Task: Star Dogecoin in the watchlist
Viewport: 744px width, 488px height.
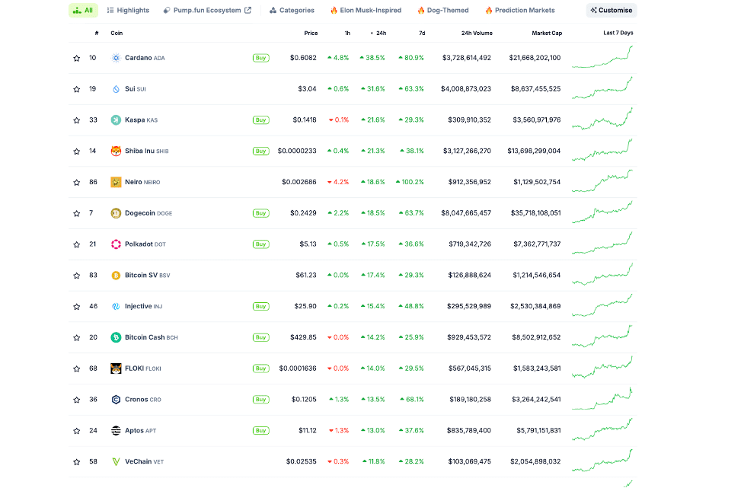Action: (76, 213)
